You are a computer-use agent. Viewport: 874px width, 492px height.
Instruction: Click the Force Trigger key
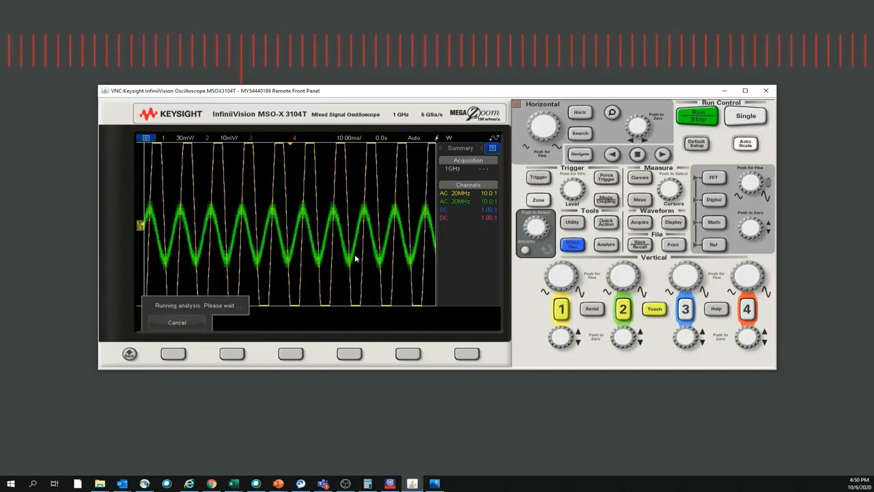click(x=606, y=178)
